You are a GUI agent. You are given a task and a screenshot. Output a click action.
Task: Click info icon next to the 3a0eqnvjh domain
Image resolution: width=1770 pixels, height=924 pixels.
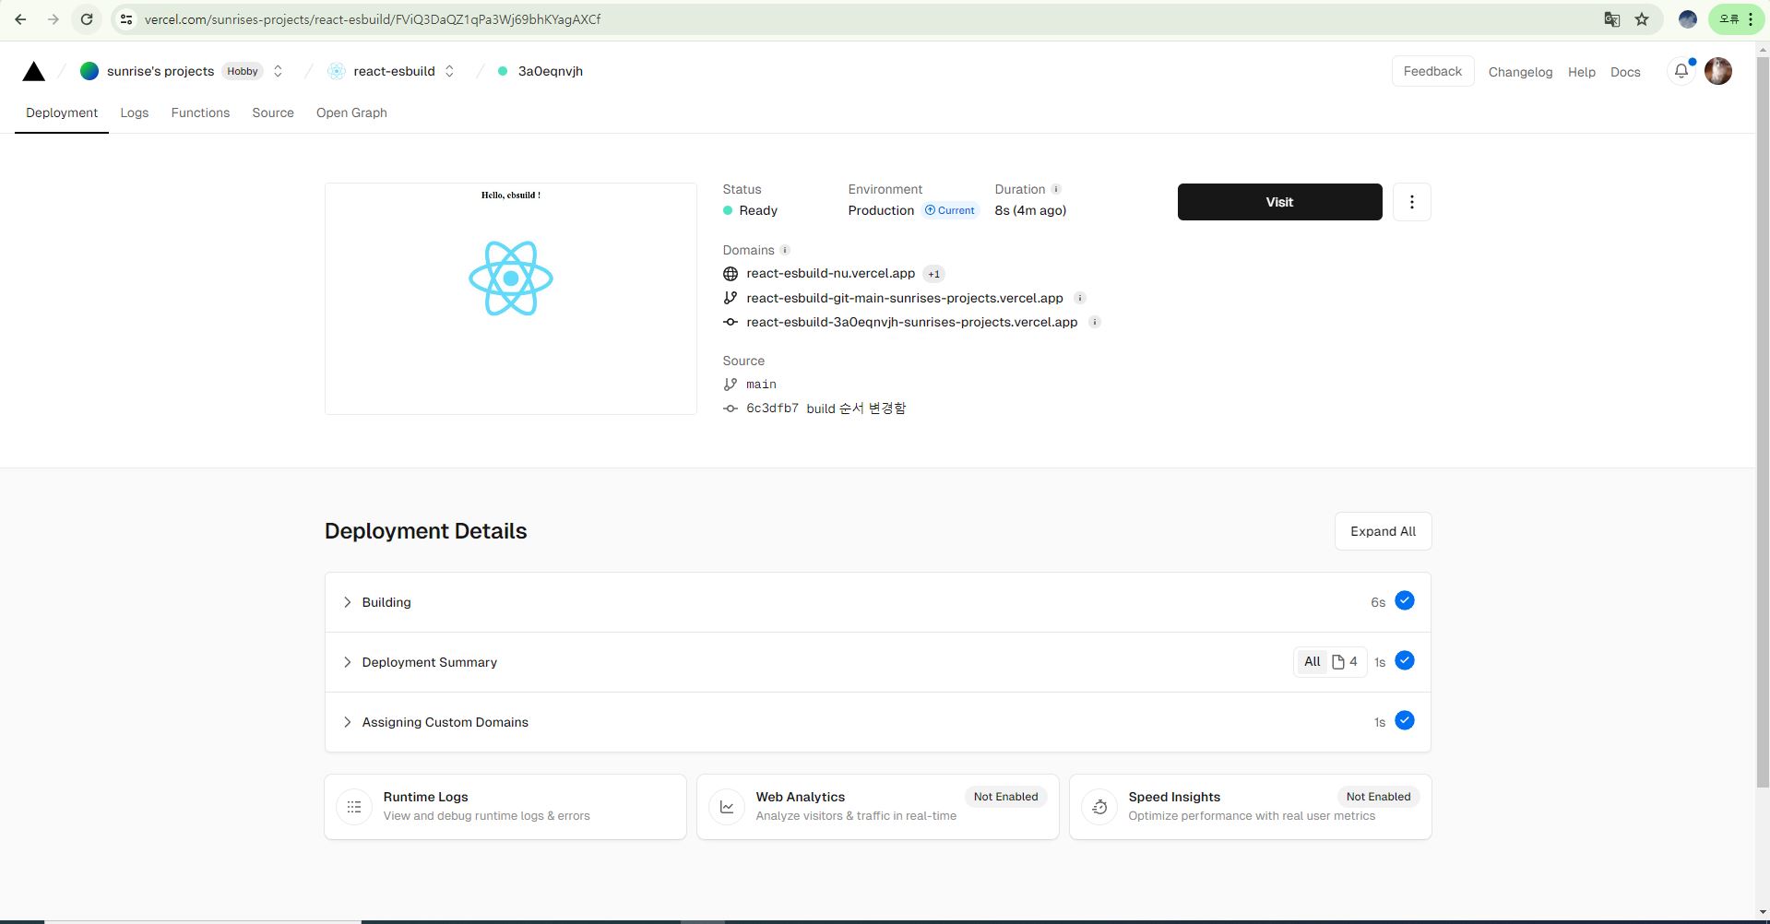click(1095, 322)
